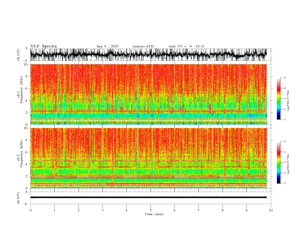The width and height of the screenshot is (305, 236).
Task: Click the date 'Sep. 9, 2025' text
Action: [107, 46]
